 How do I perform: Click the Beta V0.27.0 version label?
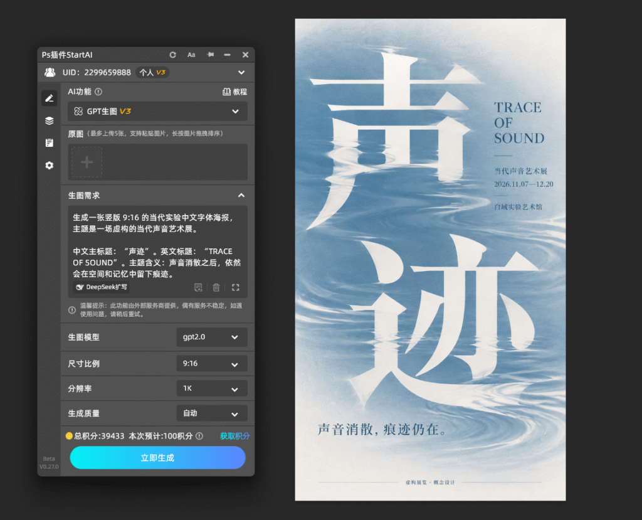coord(49,463)
